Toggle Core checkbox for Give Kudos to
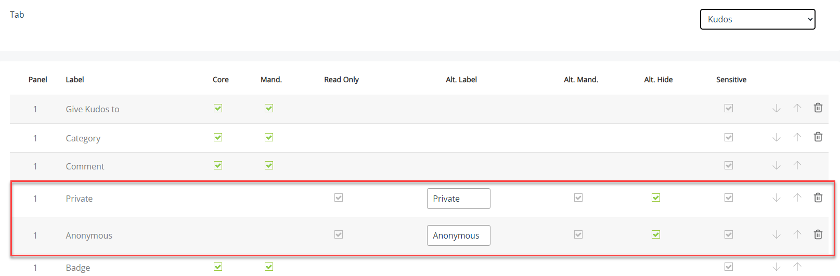This screenshot has width=840, height=276. pyautogui.click(x=218, y=108)
